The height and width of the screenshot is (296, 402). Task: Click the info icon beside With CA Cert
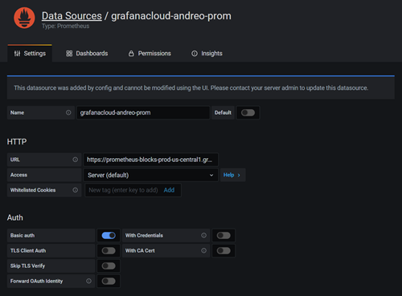(x=204, y=250)
